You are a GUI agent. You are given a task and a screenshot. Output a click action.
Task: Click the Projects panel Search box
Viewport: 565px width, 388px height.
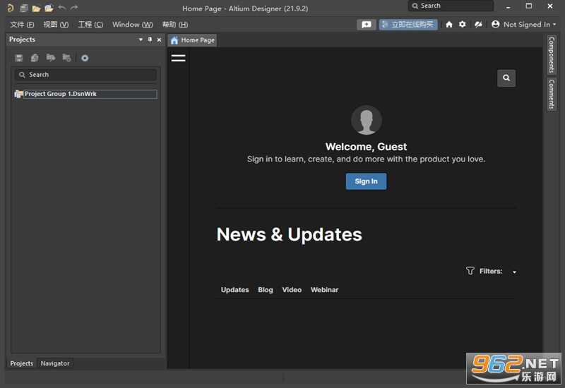point(85,75)
